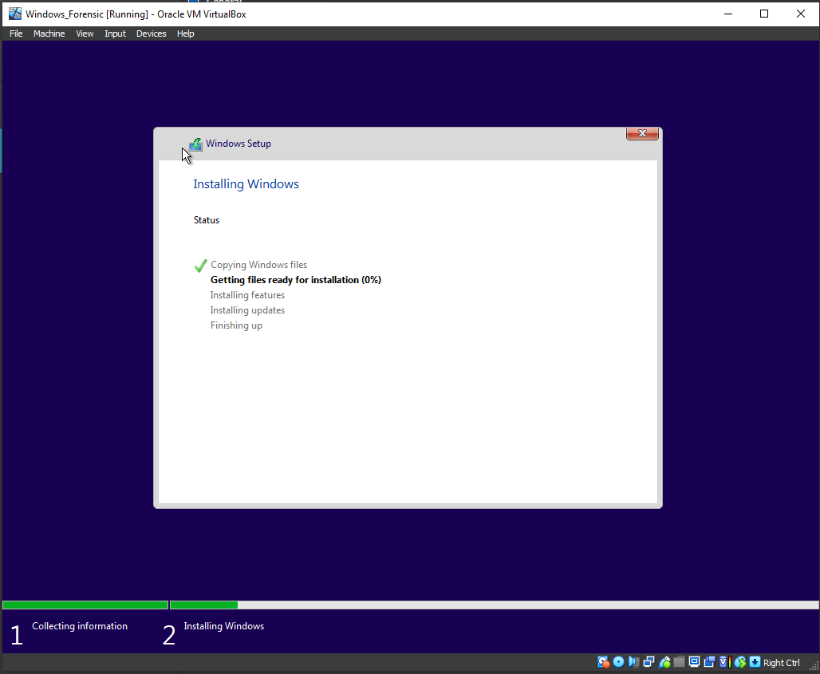820x674 pixels.
Task: Open the Help menu
Action: coord(185,34)
